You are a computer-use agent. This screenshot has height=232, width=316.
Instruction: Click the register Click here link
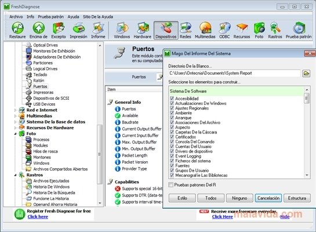[38, 217]
